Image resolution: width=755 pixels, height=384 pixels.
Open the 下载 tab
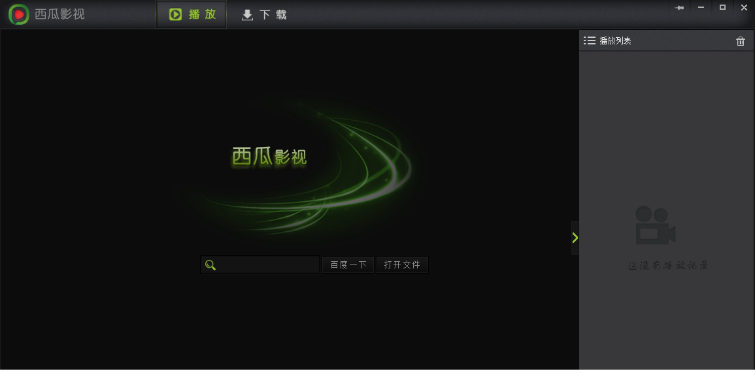[x=264, y=14]
